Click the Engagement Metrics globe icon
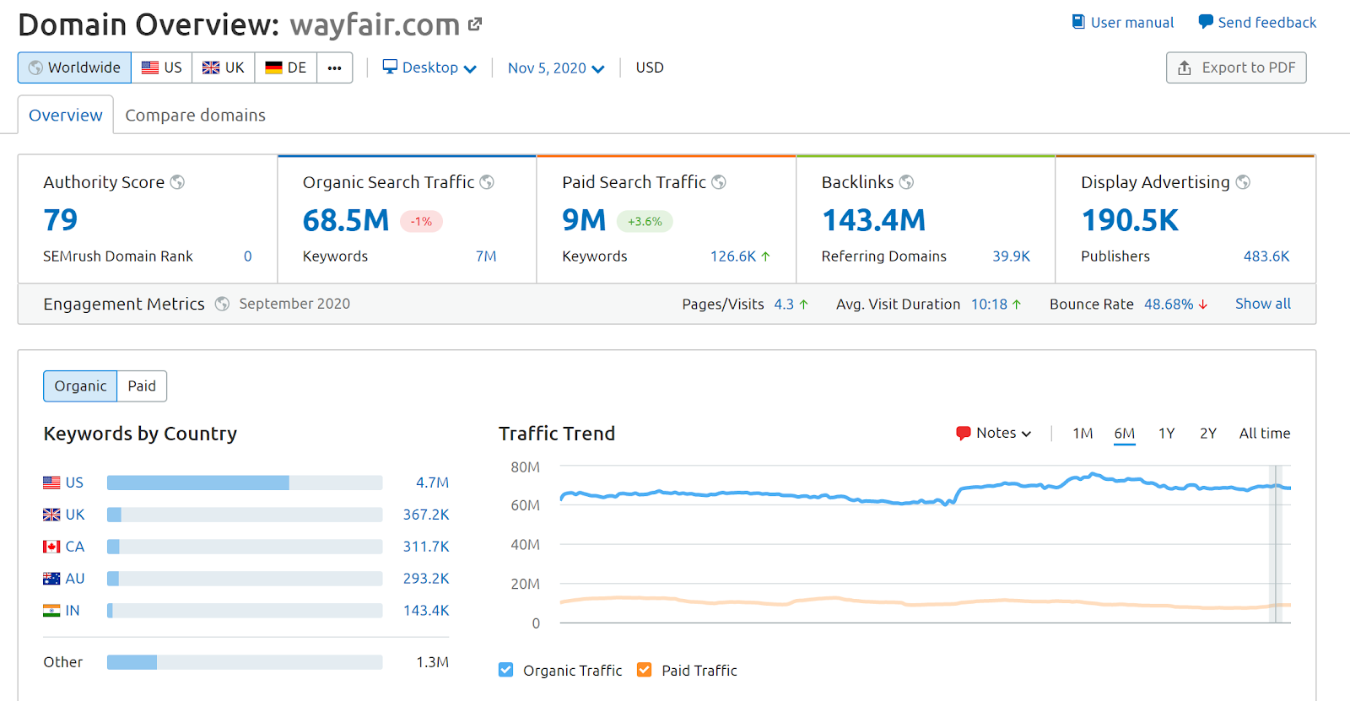Image resolution: width=1350 pixels, height=701 pixels. pyautogui.click(x=222, y=304)
